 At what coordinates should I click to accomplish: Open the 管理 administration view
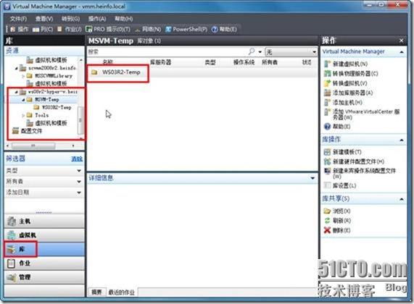click(44, 277)
